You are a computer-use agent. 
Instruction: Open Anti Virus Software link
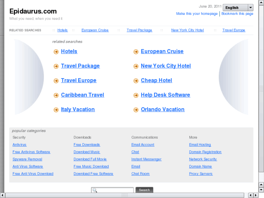(x=28, y=166)
